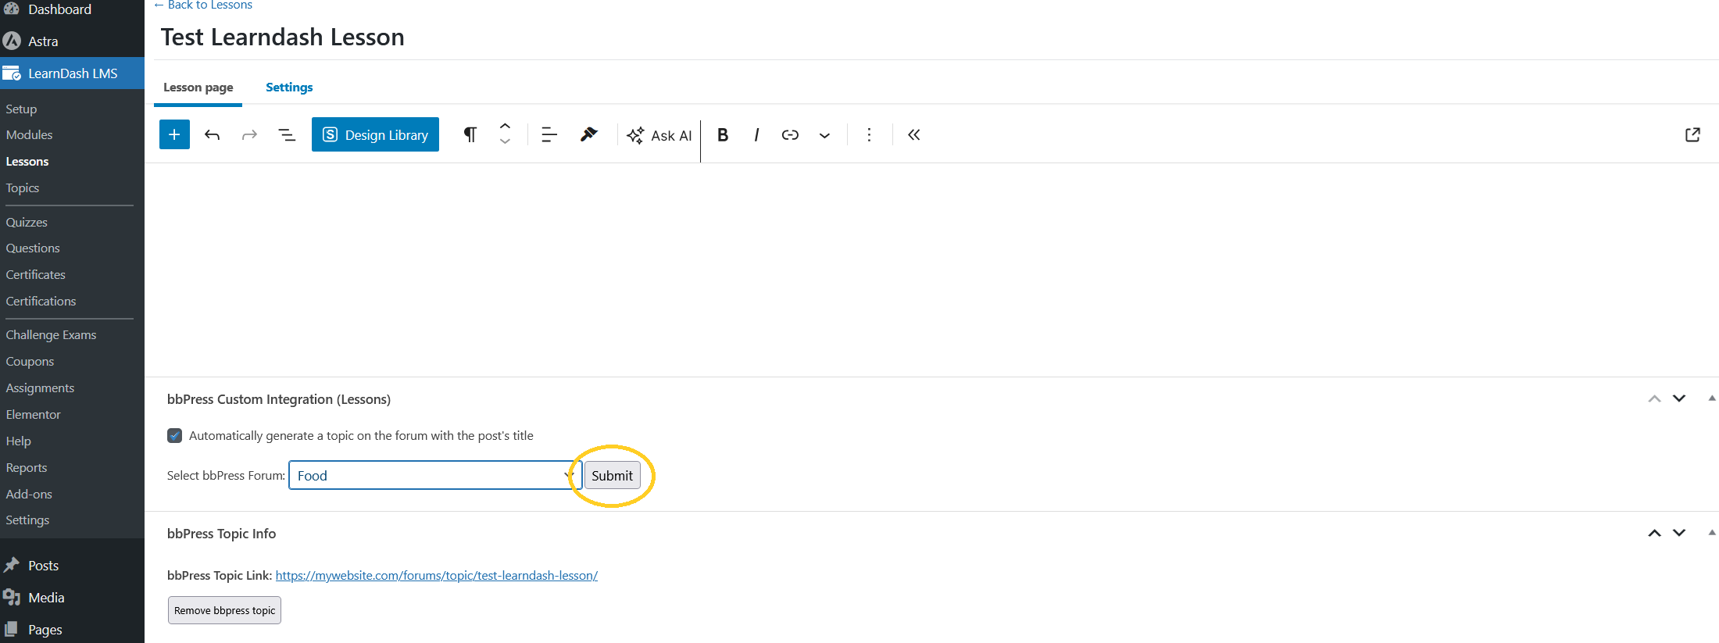Open Challenge Exams in sidebar
Screen dimensions: 1719x643
coord(51,334)
